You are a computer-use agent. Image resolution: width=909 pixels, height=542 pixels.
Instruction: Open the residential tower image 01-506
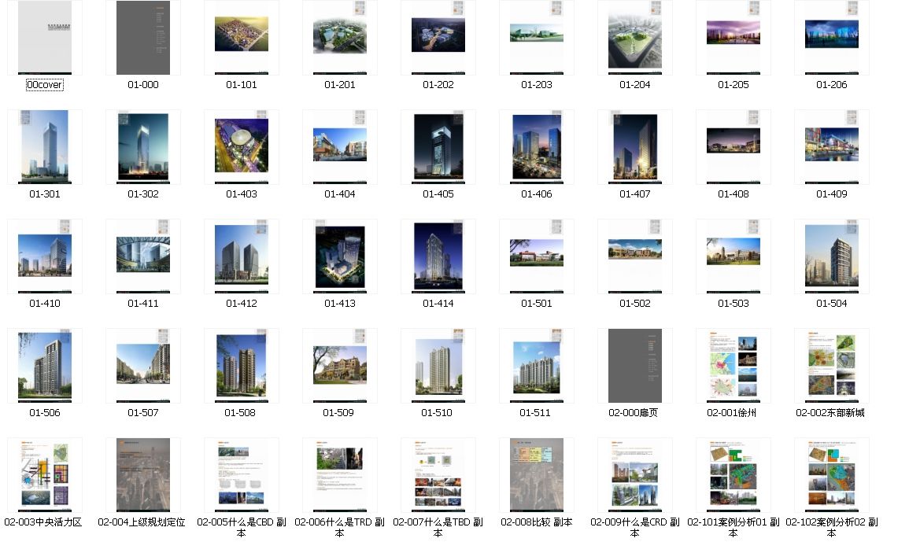(x=44, y=365)
